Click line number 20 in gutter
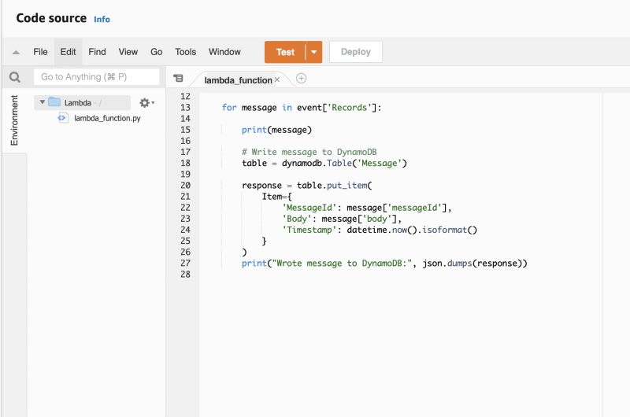This screenshot has width=630, height=417. click(185, 186)
